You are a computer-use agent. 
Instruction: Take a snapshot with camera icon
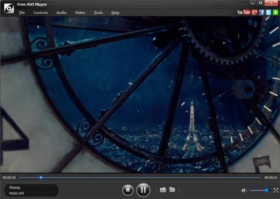[163, 190]
